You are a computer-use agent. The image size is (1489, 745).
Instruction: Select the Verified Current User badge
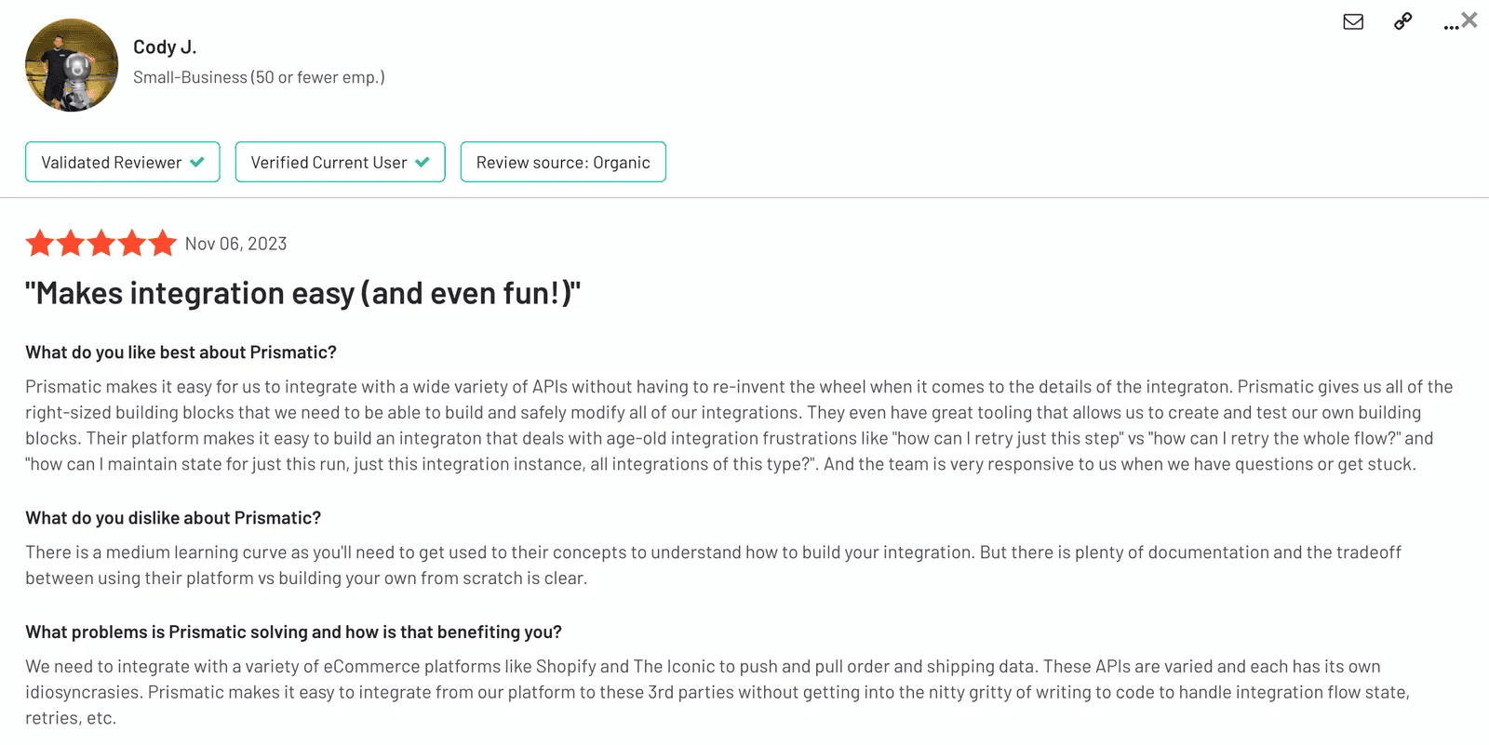(x=341, y=162)
